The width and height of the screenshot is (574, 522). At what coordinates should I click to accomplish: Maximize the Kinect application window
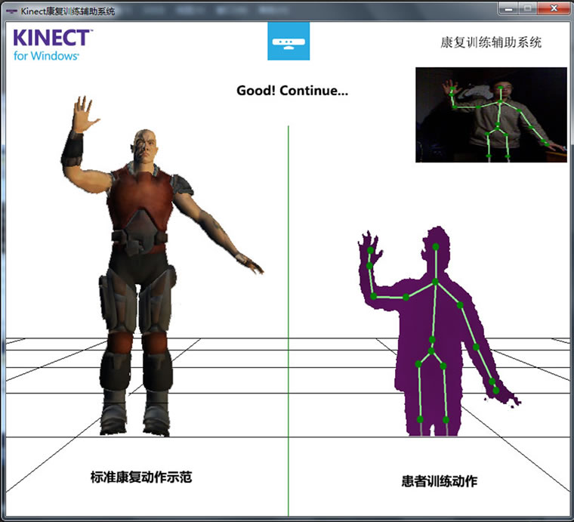pos(526,8)
